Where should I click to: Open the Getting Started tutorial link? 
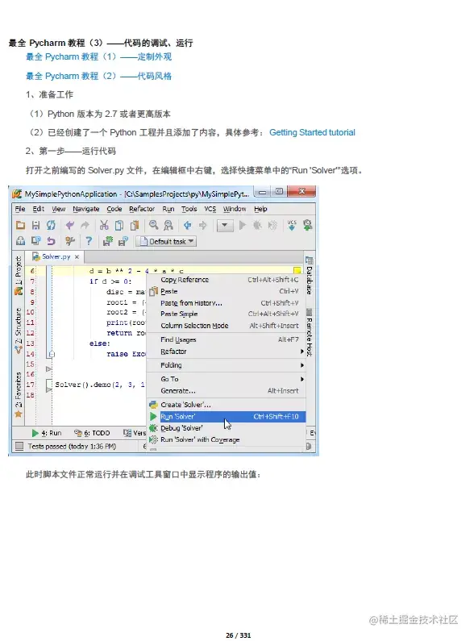312,132
